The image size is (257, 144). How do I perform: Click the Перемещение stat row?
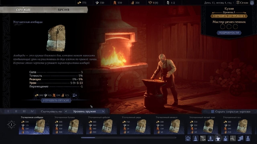click(56, 86)
